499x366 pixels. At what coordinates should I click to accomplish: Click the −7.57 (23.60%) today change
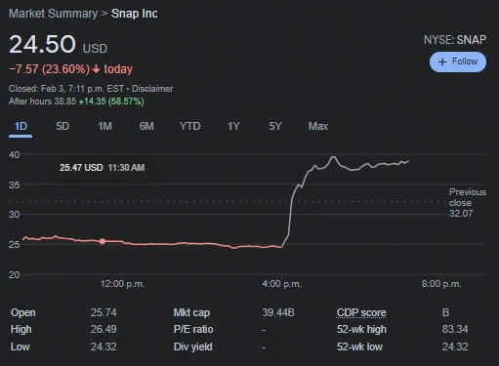pos(70,69)
